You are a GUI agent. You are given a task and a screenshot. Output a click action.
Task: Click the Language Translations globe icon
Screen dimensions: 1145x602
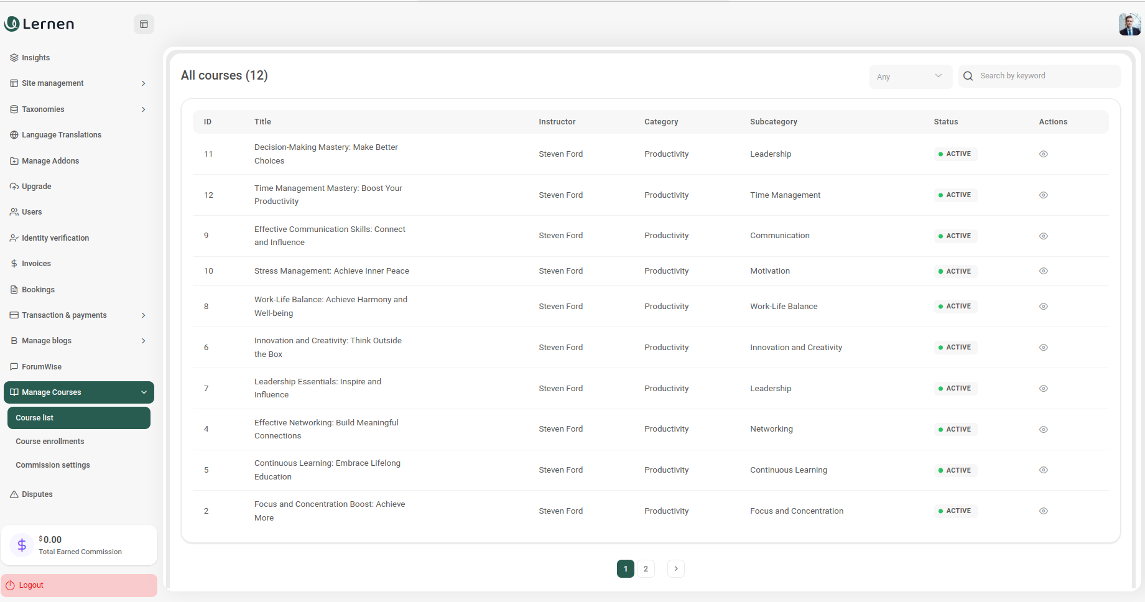tap(14, 135)
